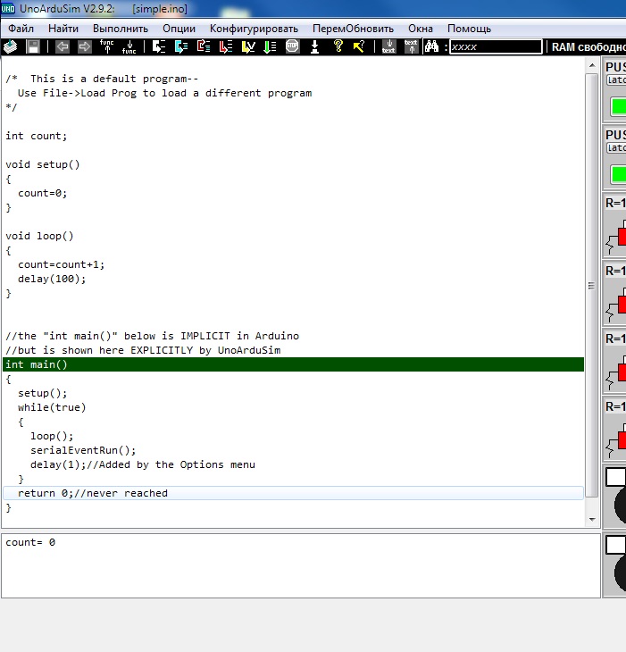Open the Конфигурировать menu

click(x=255, y=29)
